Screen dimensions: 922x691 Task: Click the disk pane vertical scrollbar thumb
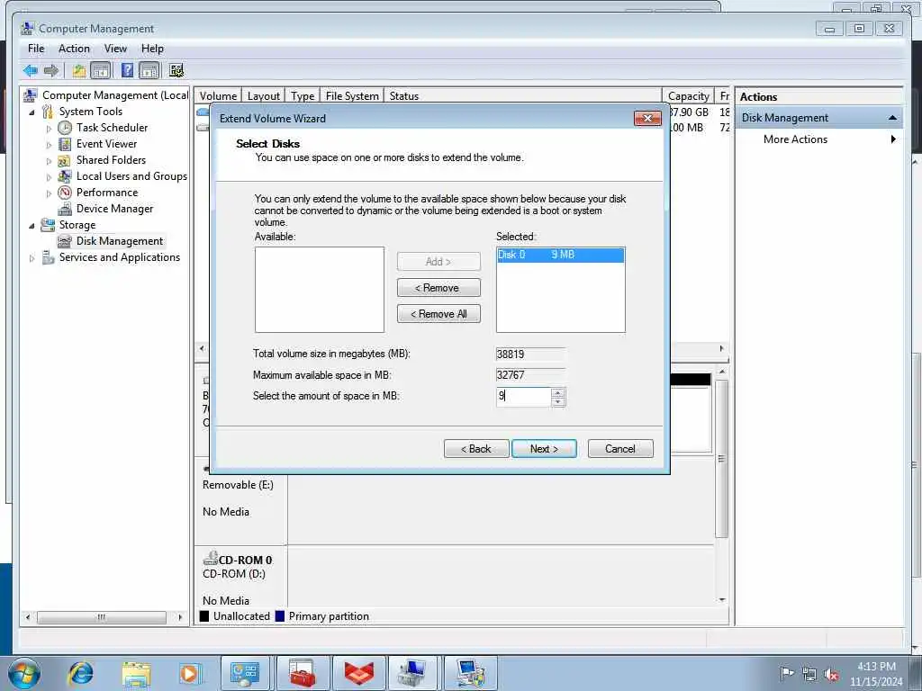pyautogui.click(x=721, y=458)
